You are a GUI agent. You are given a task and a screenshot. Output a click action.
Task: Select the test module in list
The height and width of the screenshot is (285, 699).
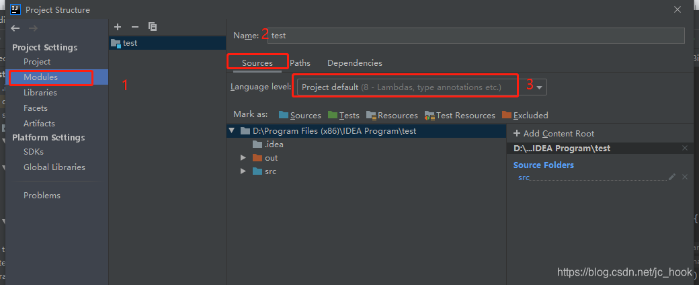tap(167, 43)
